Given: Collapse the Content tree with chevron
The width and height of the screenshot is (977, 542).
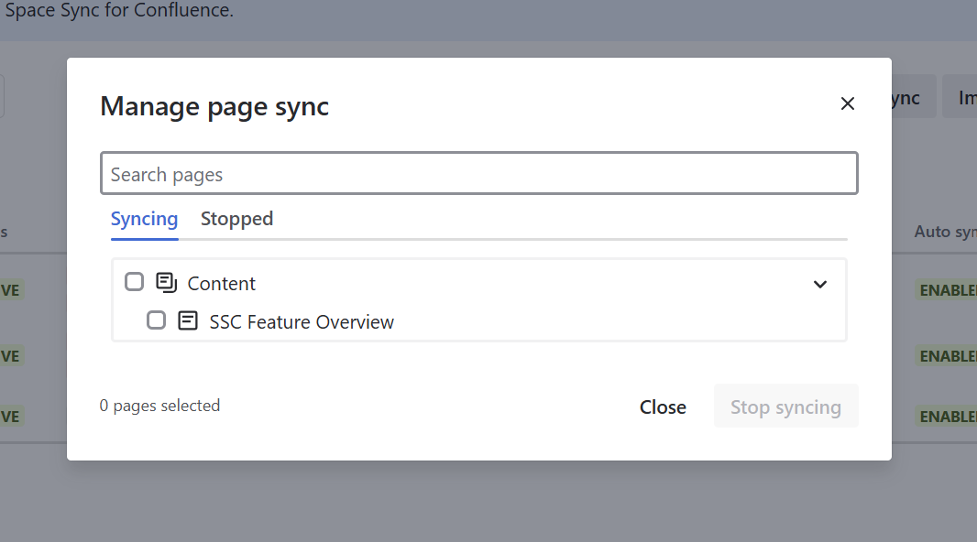Looking at the screenshot, I should pyautogui.click(x=820, y=285).
